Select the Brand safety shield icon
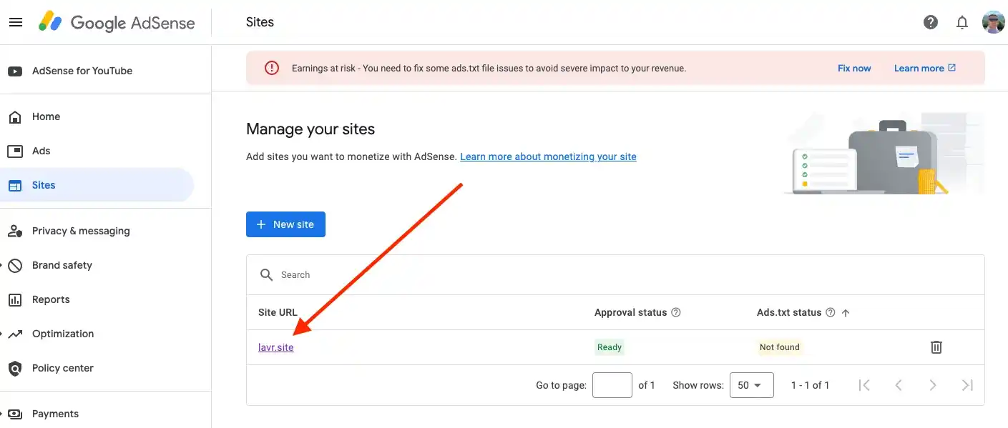Screen dimensions: 1008x428 (x=16, y=265)
